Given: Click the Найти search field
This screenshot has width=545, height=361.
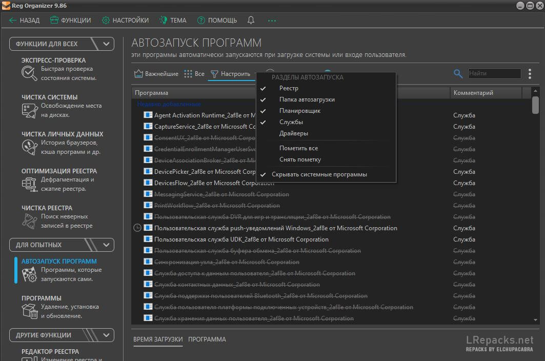Looking at the screenshot, I should point(494,74).
